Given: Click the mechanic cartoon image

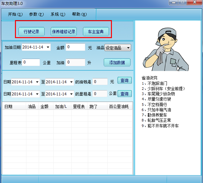Looking at the screenshot, I should pyautogui.click(x=166, y=49).
